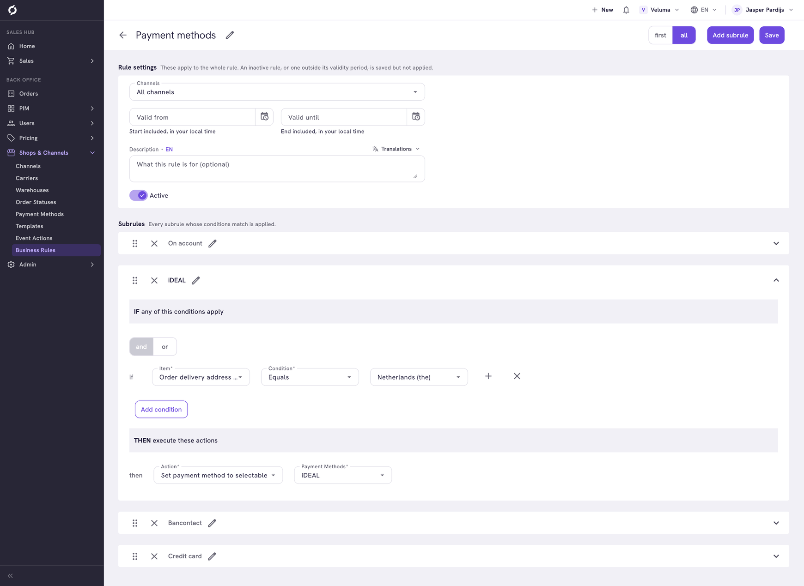Open the Valid until calendar picker
The image size is (804, 586).
pos(416,117)
